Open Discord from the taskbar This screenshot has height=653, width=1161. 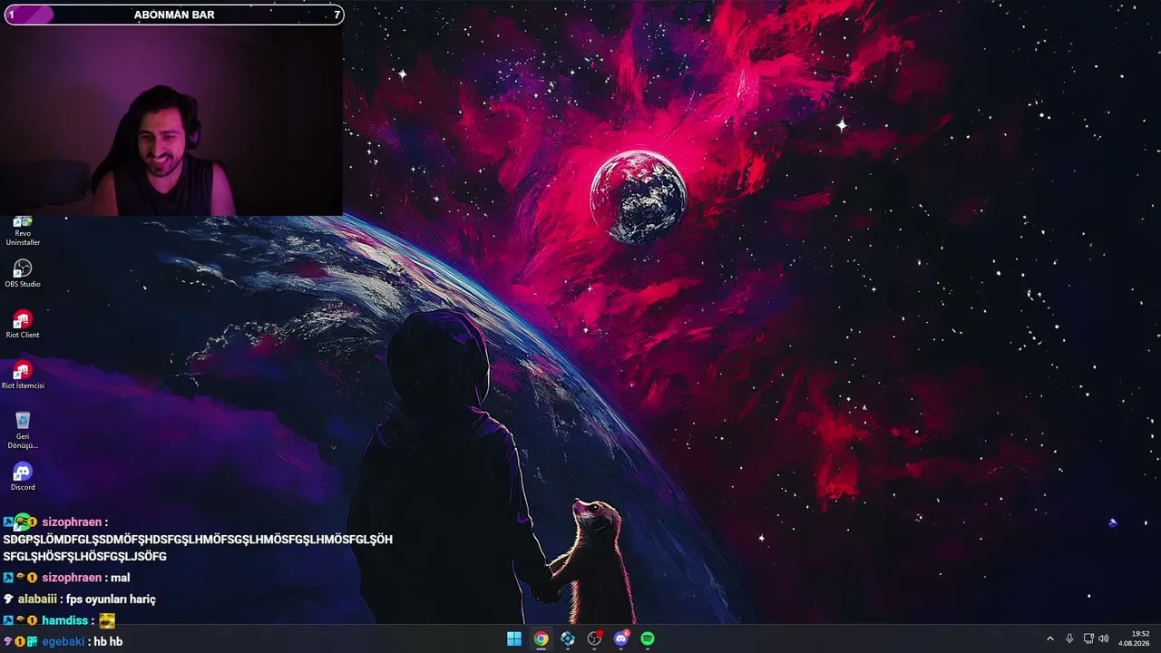(x=621, y=638)
